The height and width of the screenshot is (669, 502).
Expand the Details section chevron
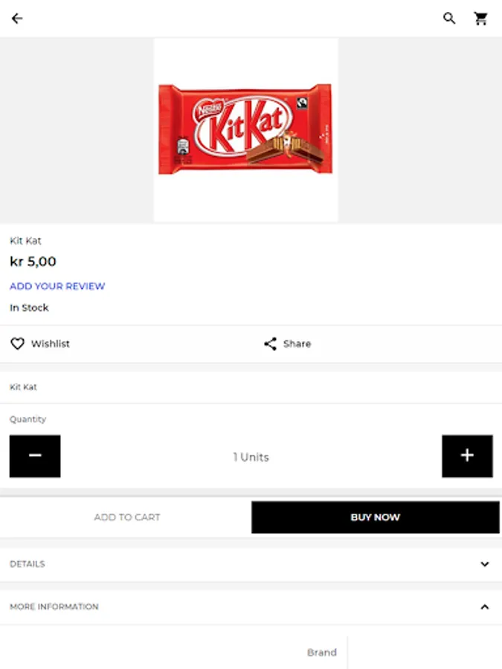tap(484, 564)
